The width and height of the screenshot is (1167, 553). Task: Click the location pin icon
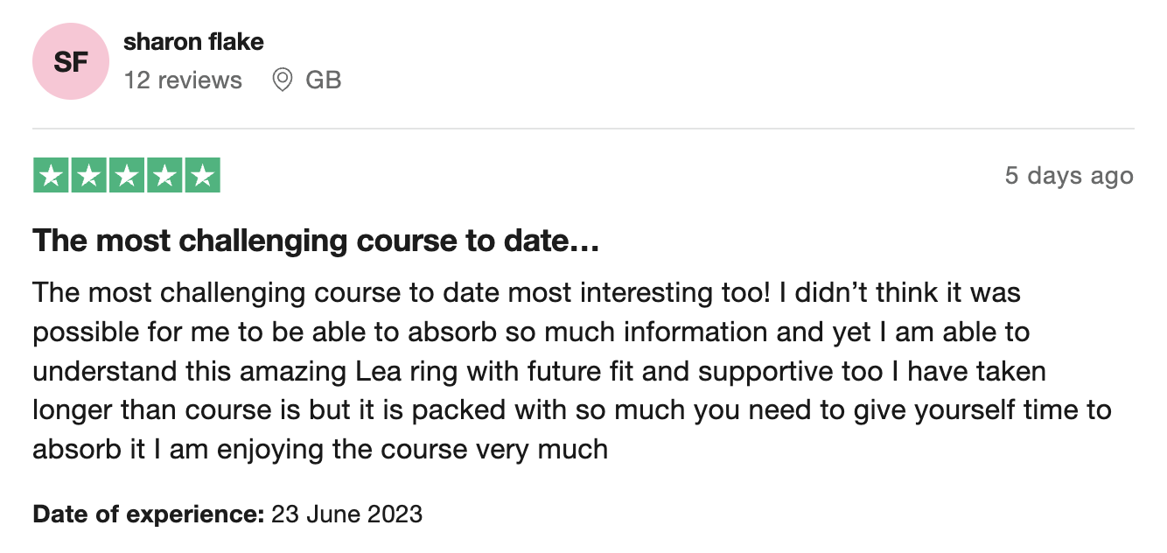tap(282, 80)
